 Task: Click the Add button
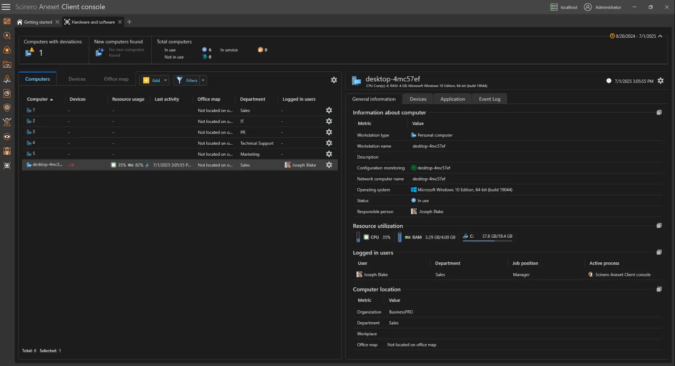tap(151, 80)
